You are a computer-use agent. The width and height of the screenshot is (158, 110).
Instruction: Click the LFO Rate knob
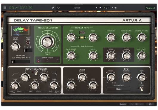coord(142,77)
